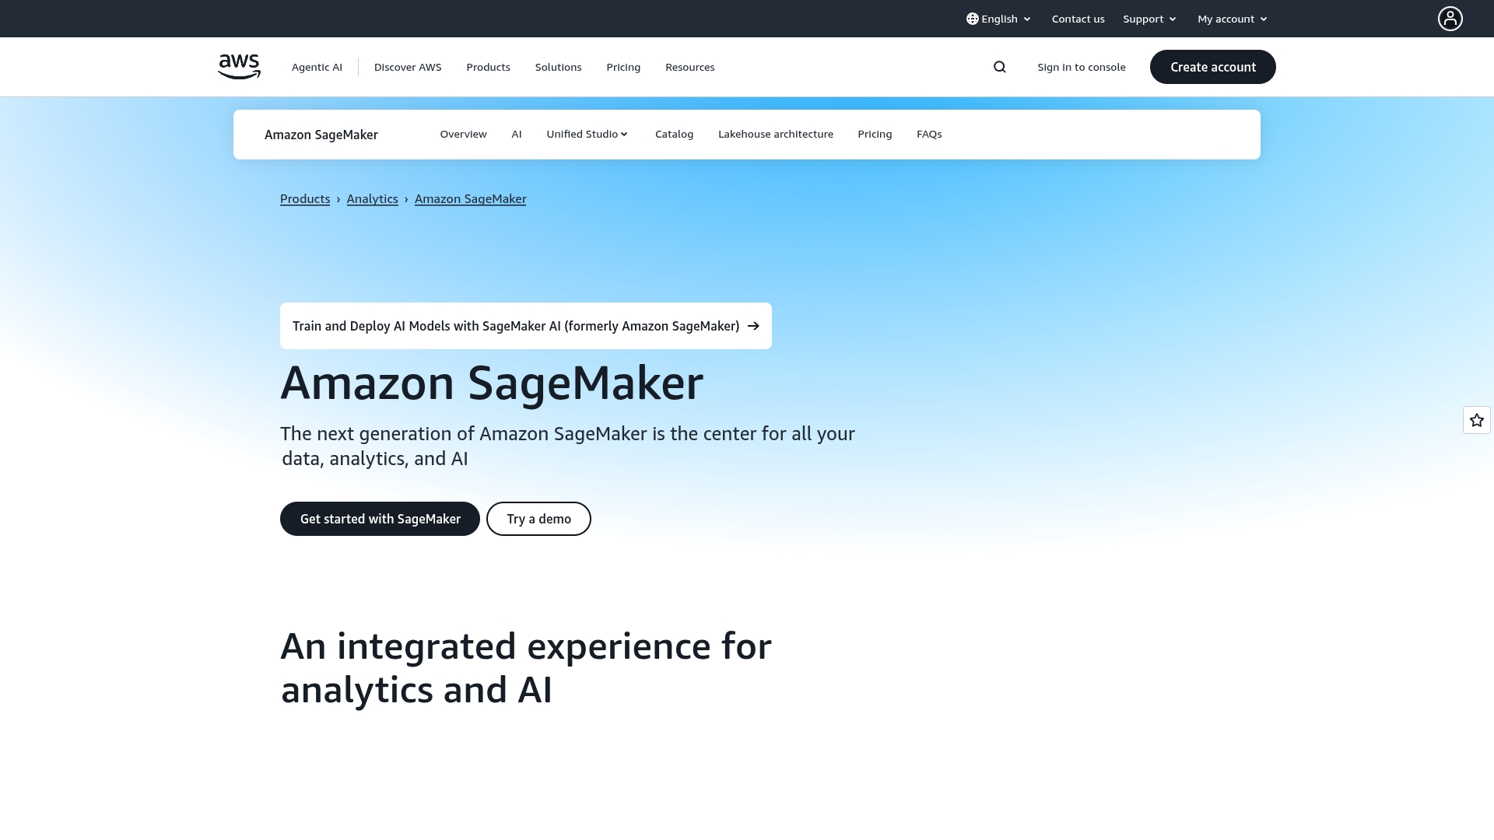The image size is (1494, 840).
Task: Open the English language dropdown
Action: 999,19
